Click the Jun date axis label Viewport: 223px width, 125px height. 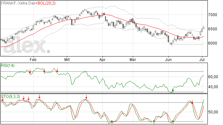point(168,59)
